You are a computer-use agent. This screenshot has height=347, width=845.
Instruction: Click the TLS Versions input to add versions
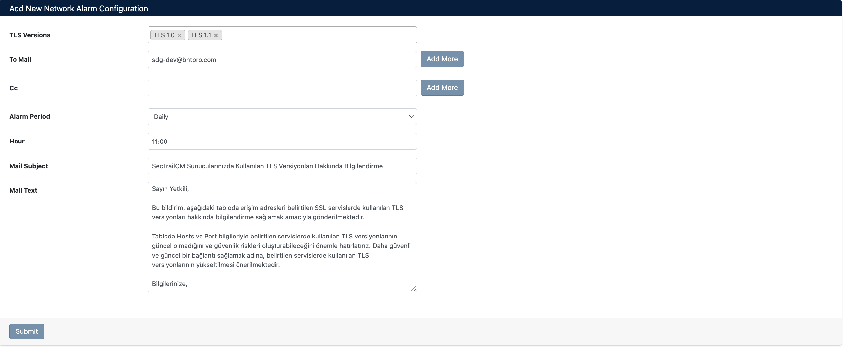pos(314,35)
